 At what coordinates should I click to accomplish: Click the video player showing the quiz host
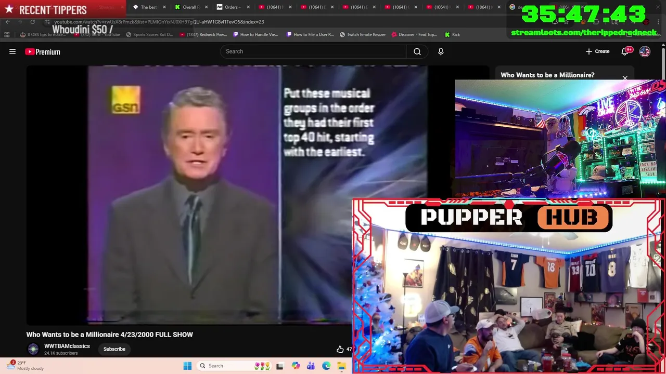coord(189,195)
